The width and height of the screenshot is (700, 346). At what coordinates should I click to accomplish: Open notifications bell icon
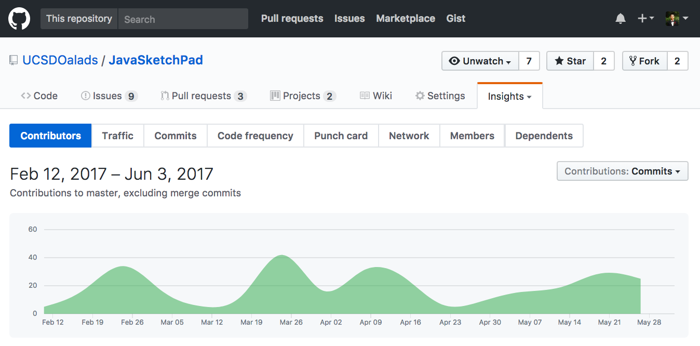pyautogui.click(x=621, y=19)
